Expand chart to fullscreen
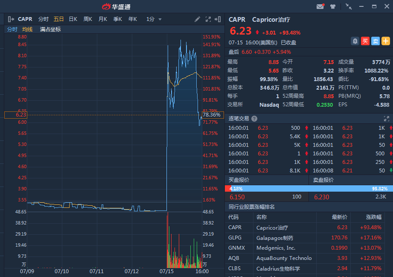Image resolution: width=393 pixels, height=277 pixels. [x=208, y=19]
